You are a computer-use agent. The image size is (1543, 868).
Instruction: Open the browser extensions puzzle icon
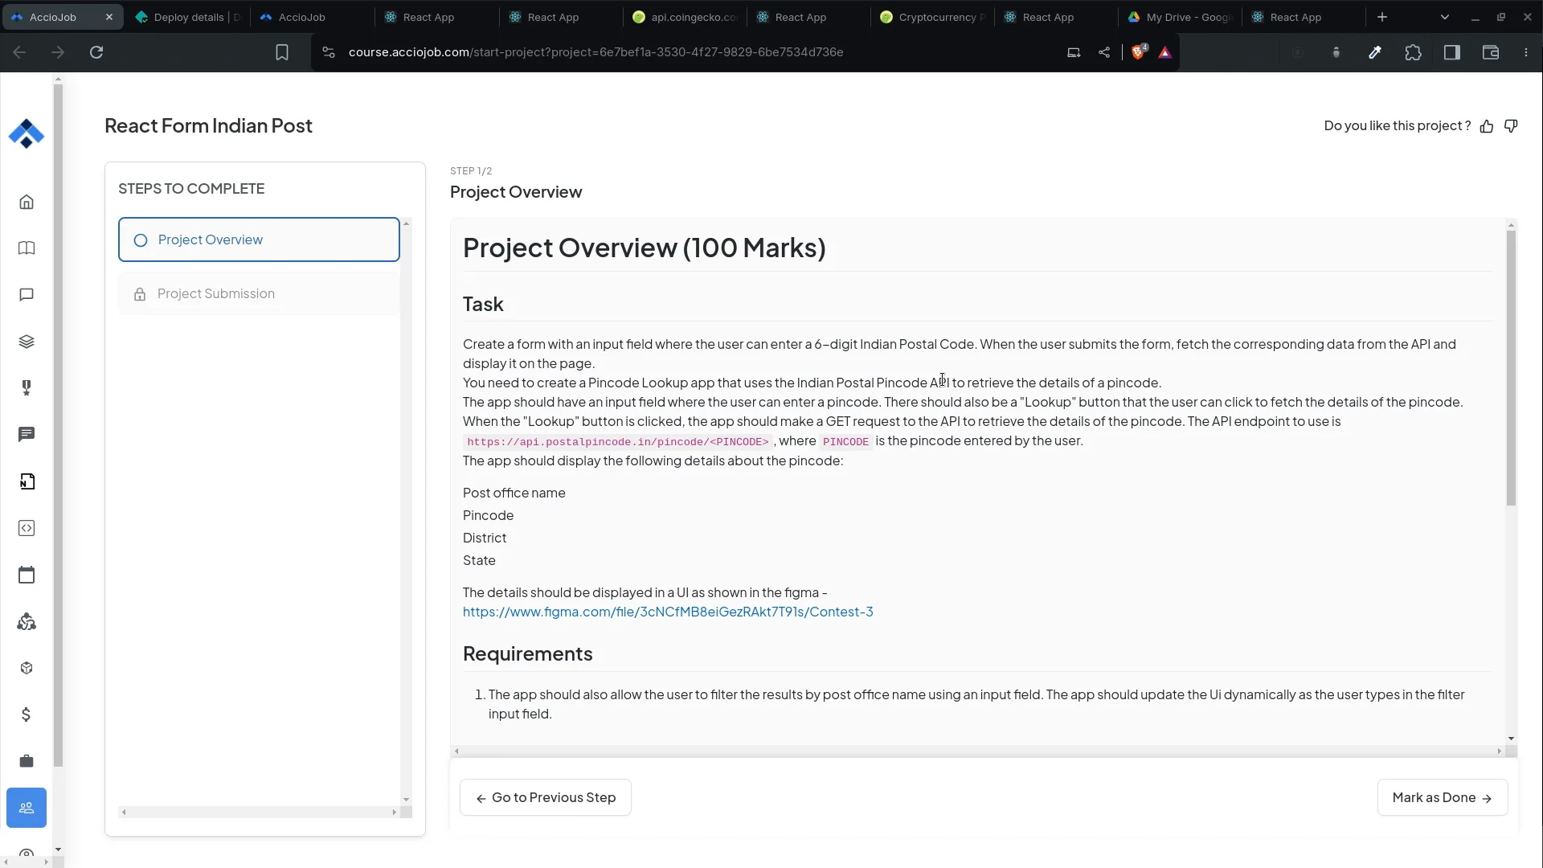[1414, 52]
